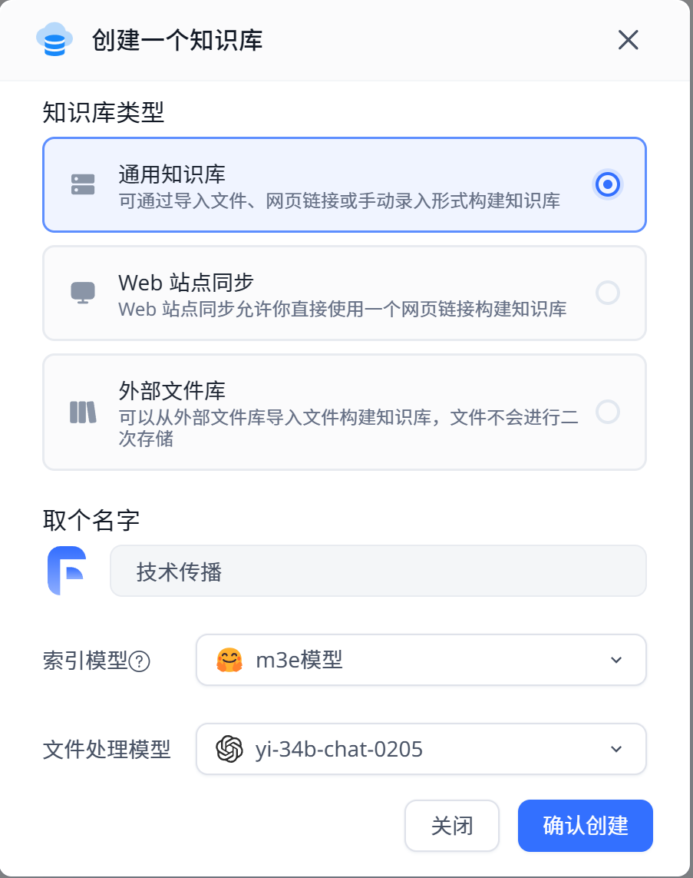
Task: Open the 索引模型 m3e模型 dropdown
Action: (421, 660)
